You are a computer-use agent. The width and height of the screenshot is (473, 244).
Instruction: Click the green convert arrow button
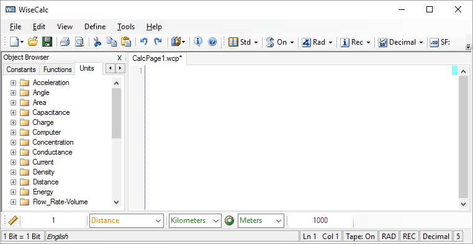coord(230,220)
